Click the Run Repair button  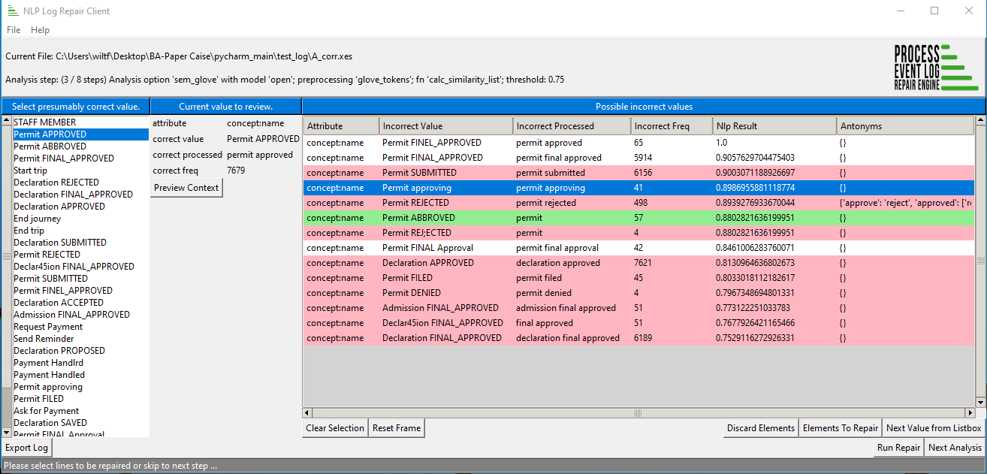(x=898, y=448)
